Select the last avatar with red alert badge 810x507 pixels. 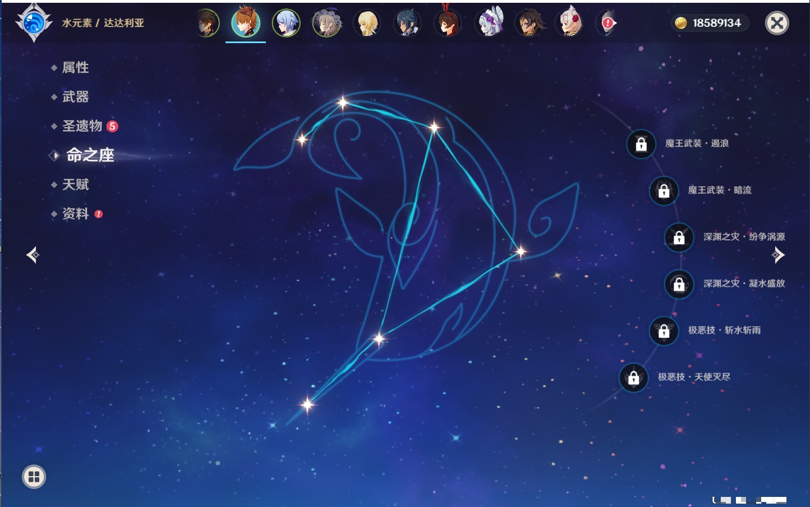coord(607,24)
